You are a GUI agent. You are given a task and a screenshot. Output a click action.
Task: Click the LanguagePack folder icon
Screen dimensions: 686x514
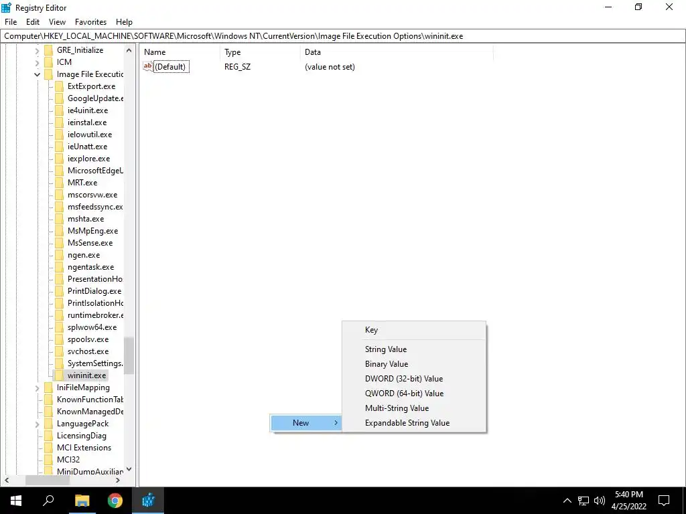click(48, 424)
